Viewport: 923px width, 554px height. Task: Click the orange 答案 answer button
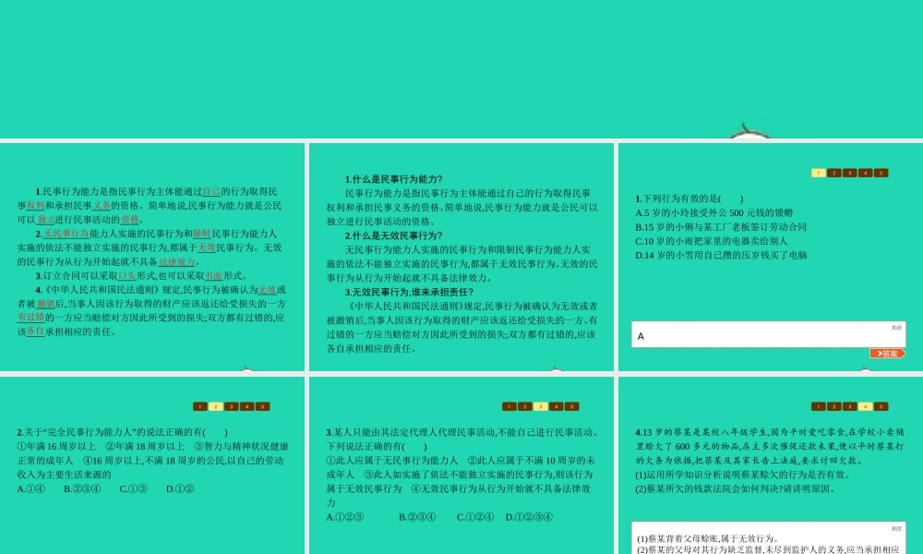tap(888, 354)
